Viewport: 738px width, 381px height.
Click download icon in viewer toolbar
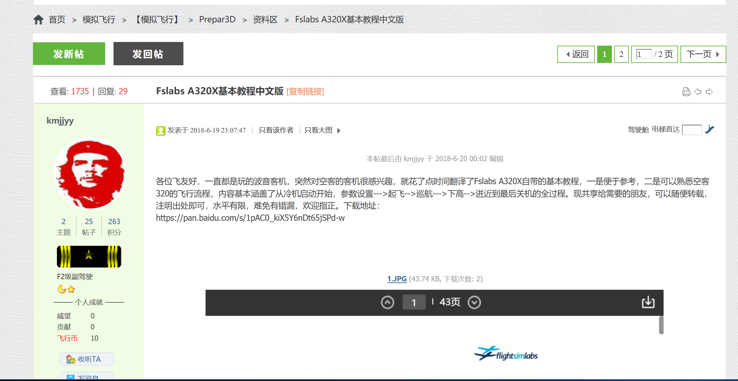(648, 302)
